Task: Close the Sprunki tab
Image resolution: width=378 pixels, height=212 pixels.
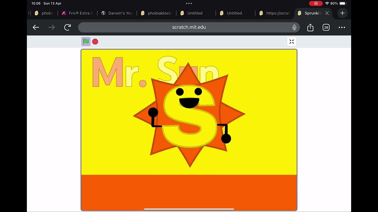Action: pos(327,13)
